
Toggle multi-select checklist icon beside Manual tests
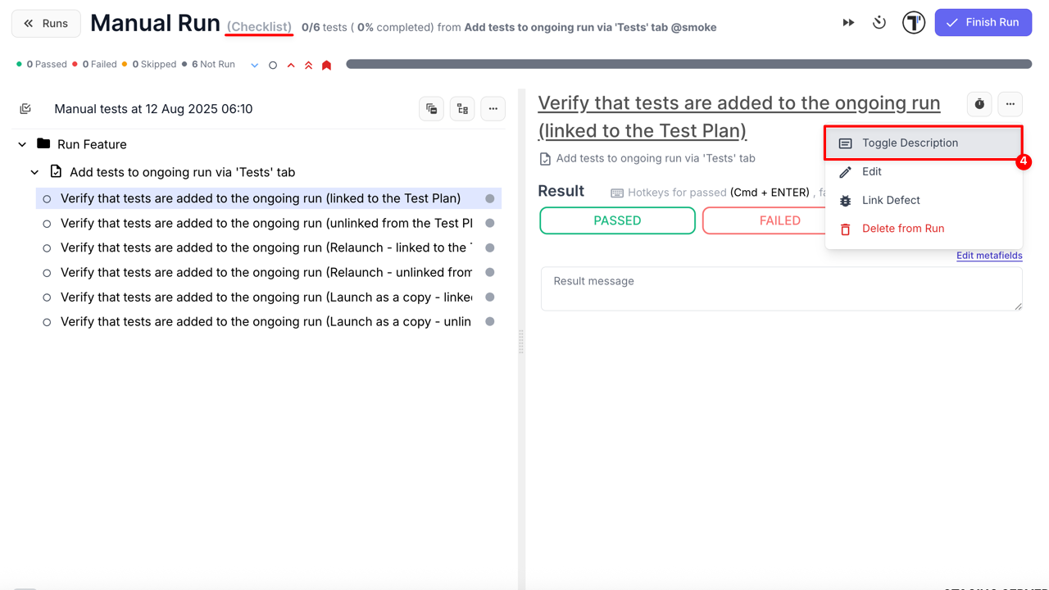click(x=25, y=109)
